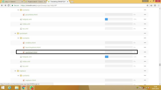This screenshot has width=161, height=90.
Task: Collapse contents folder under replacer
Action: pos(18,75)
